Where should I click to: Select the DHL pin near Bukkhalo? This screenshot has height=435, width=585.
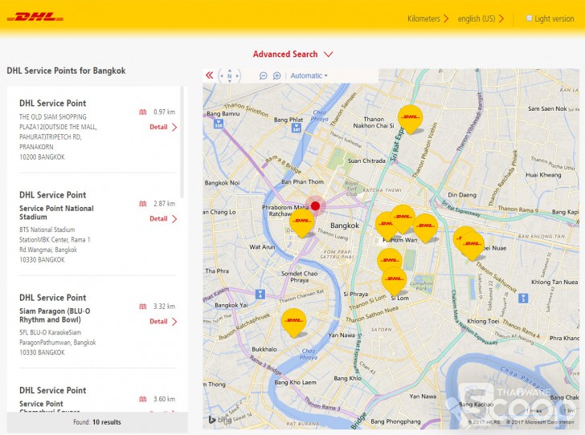click(x=293, y=323)
